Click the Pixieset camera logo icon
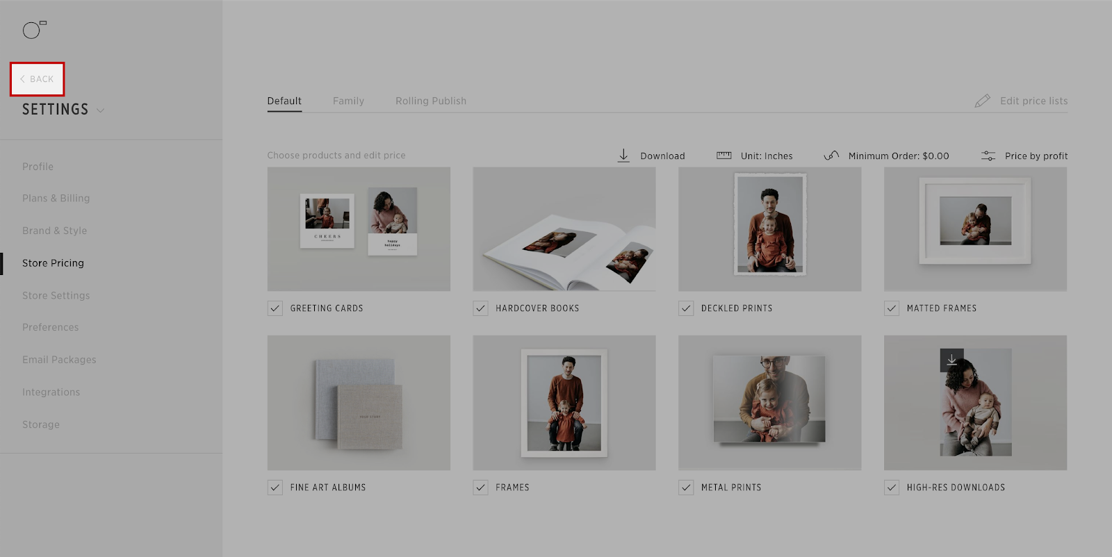This screenshot has width=1112, height=557. pyautogui.click(x=34, y=29)
